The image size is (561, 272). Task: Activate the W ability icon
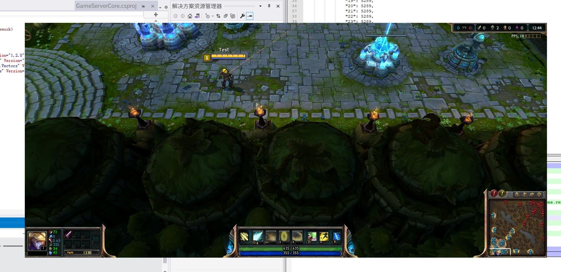271,236
